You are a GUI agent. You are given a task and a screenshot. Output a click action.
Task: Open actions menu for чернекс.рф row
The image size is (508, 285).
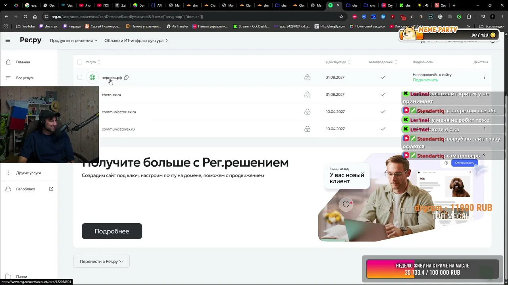485,78
